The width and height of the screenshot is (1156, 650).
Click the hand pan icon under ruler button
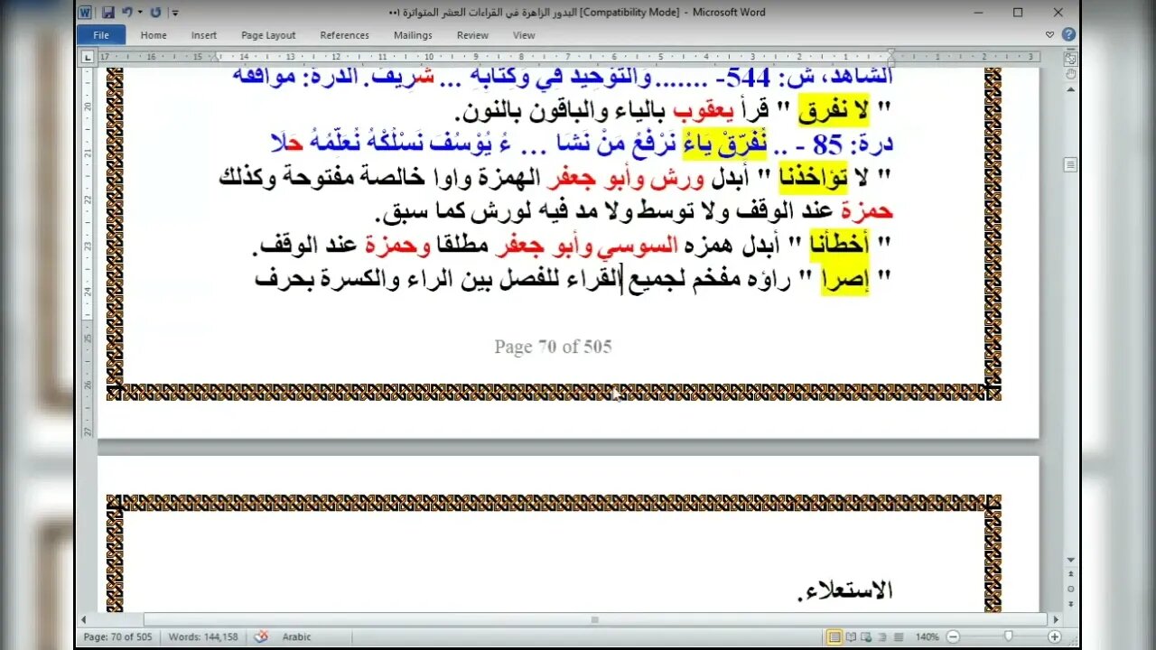pyautogui.click(x=1070, y=73)
